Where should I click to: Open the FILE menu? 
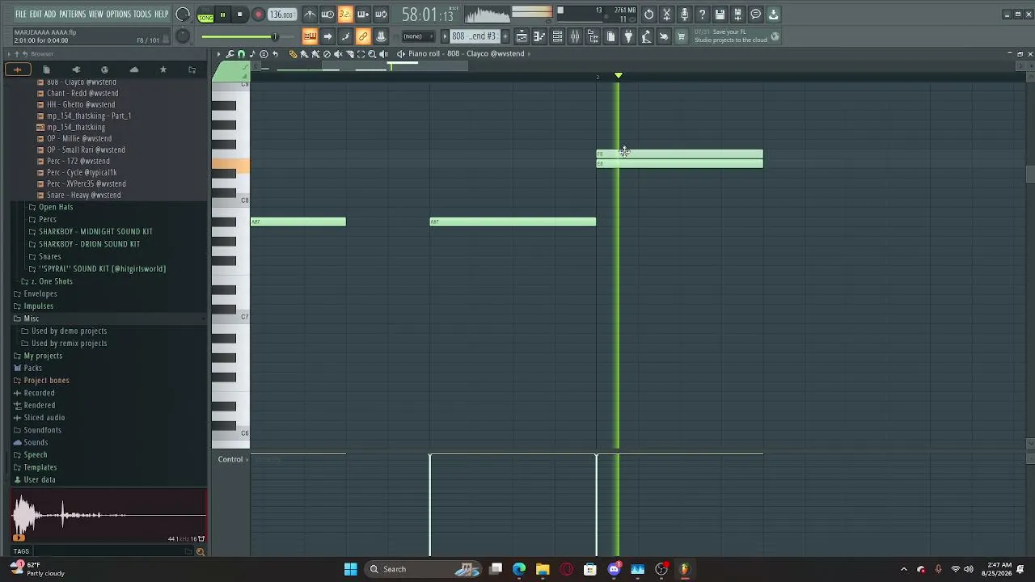(x=21, y=14)
